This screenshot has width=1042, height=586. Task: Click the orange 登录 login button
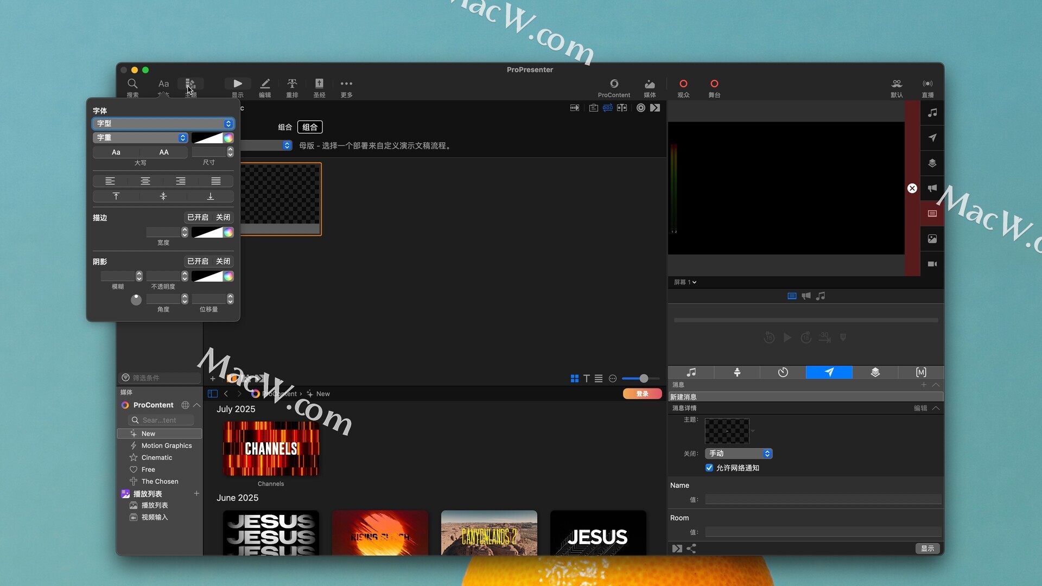coord(642,394)
